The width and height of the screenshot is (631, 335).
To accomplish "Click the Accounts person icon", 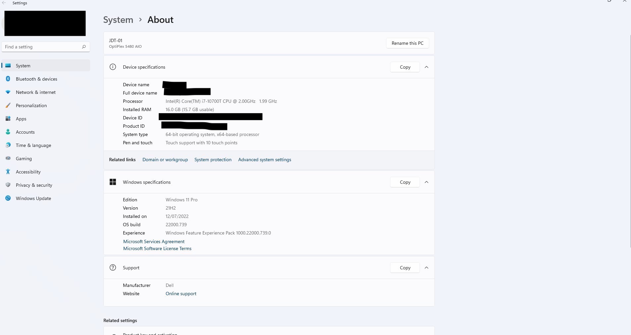I will 8,132.
